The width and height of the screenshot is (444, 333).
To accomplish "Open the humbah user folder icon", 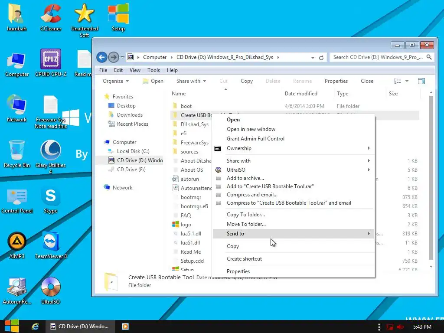I will (x=16, y=17).
